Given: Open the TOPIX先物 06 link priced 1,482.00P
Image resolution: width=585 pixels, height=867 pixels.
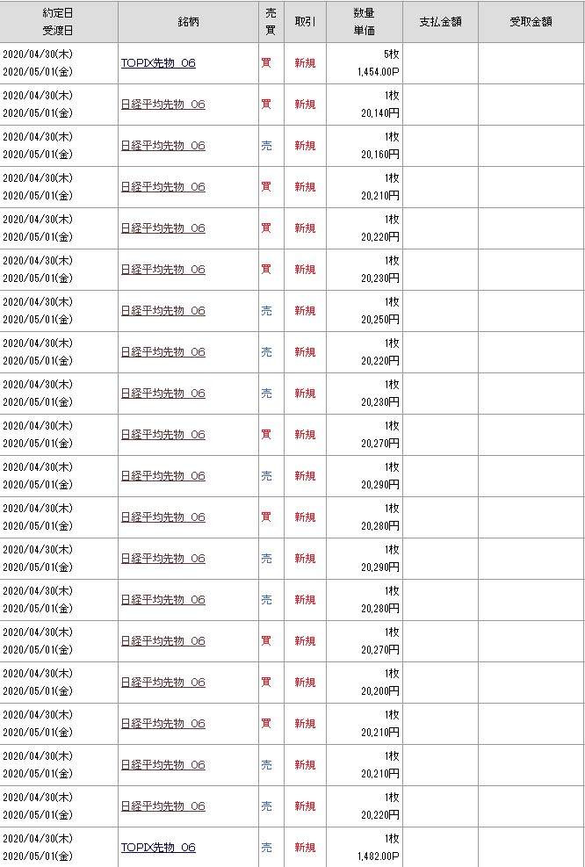Looking at the screenshot, I should coord(158,848).
